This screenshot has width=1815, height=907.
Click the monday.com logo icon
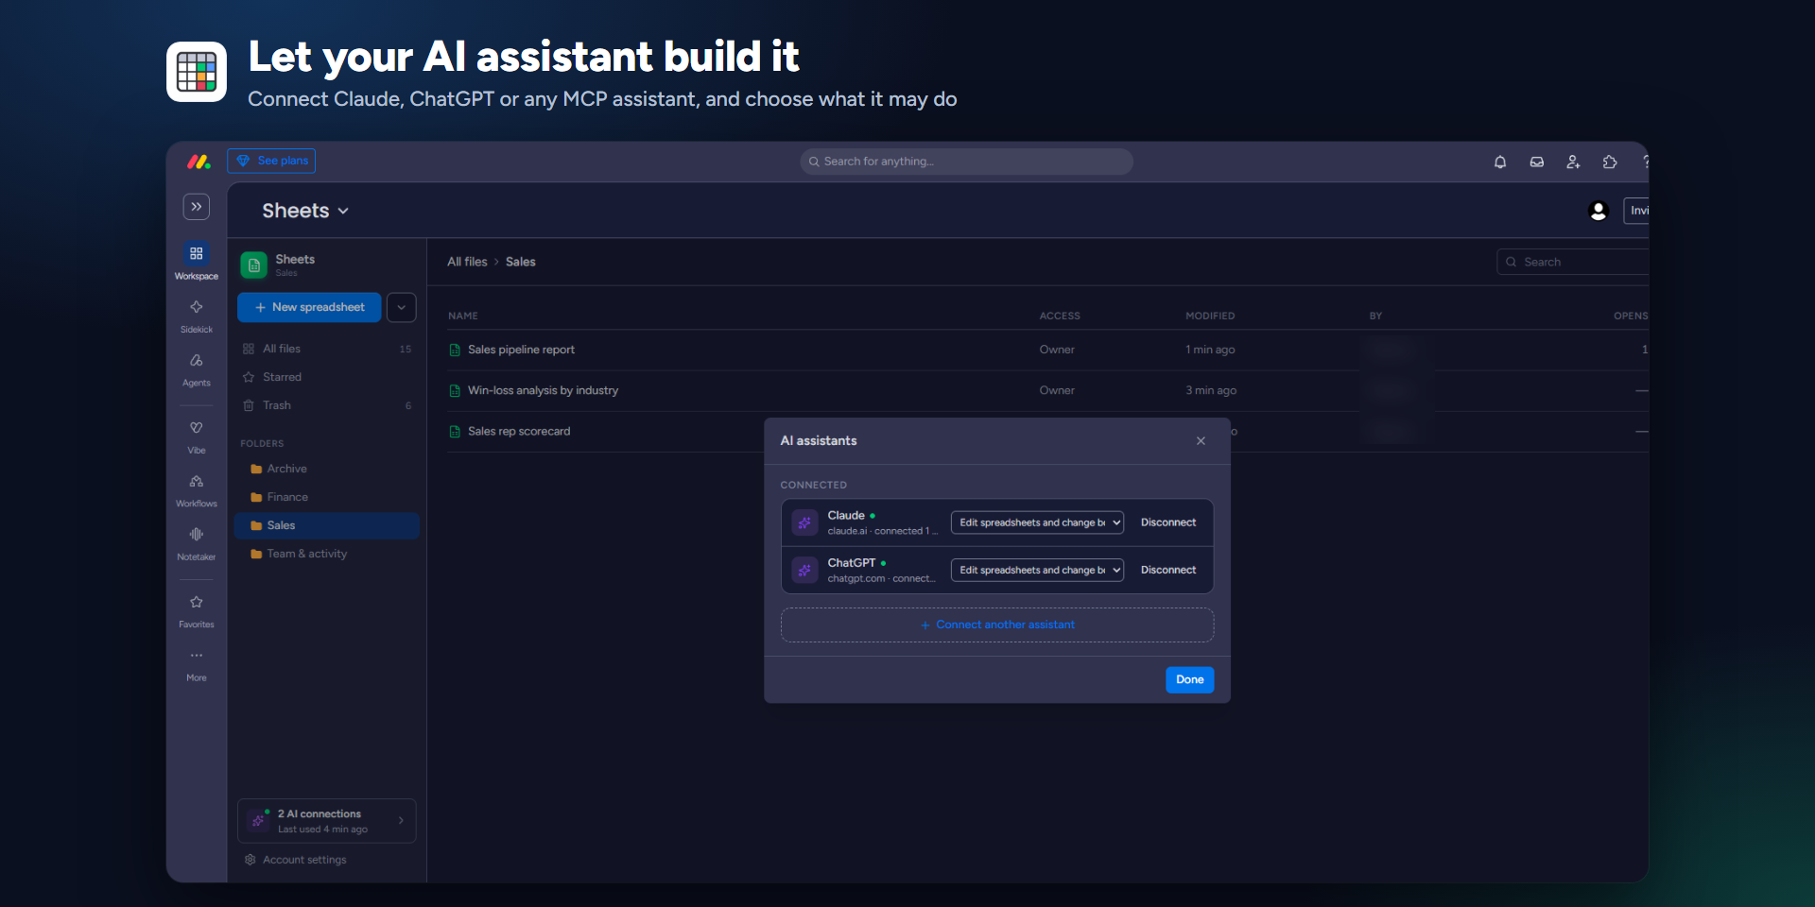pyautogui.click(x=199, y=162)
